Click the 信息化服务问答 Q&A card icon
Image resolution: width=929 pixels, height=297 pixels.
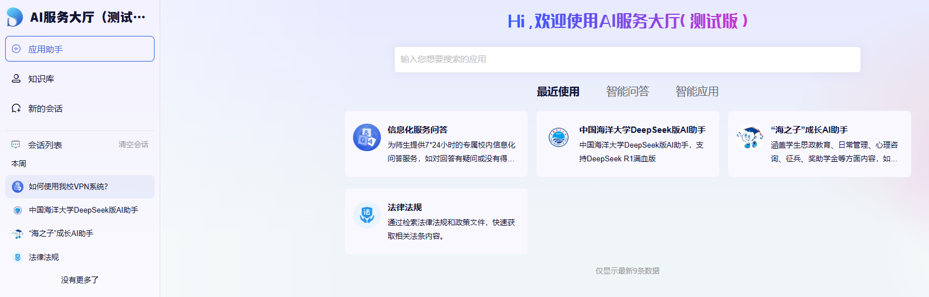click(367, 137)
